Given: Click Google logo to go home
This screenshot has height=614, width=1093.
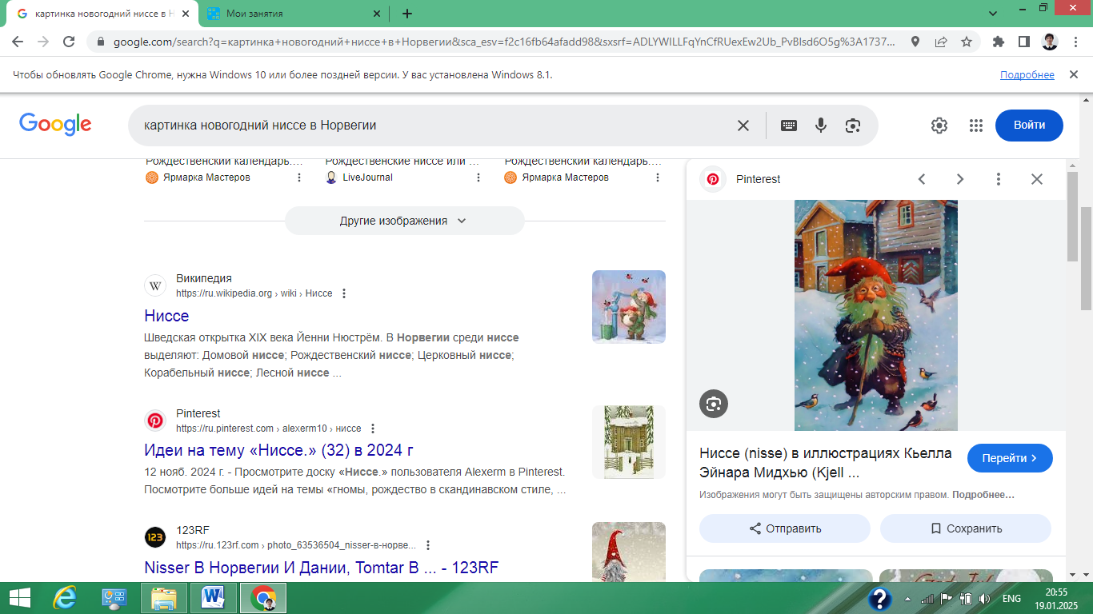Looking at the screenshot, I should (55, 125).
